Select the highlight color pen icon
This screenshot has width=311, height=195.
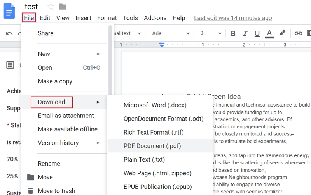coord(282,33)
